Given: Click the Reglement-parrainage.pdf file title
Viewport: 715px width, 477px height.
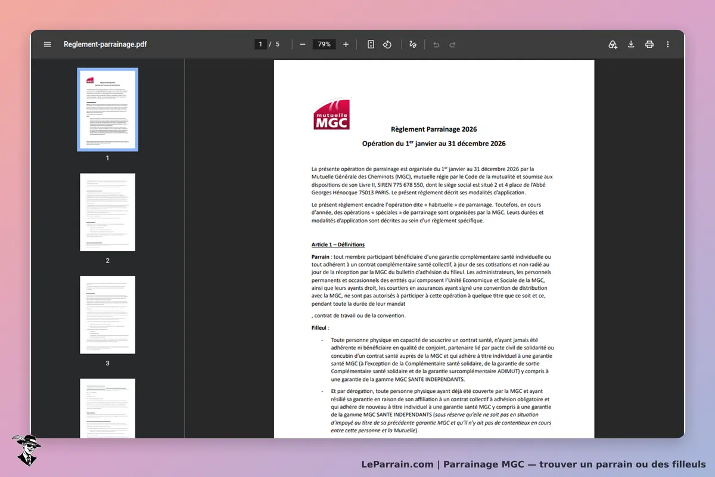Looking at the screenshot, I should tap(105, 44).
